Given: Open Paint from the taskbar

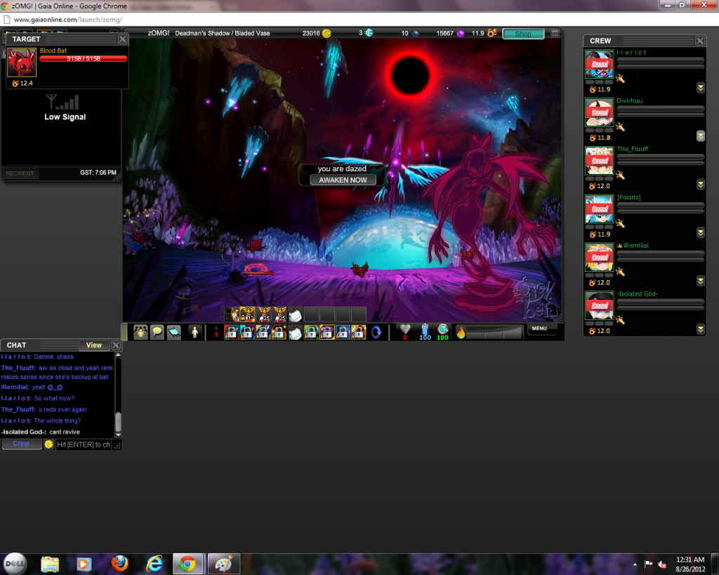Looking at the screenshot, I should [224, 564].
